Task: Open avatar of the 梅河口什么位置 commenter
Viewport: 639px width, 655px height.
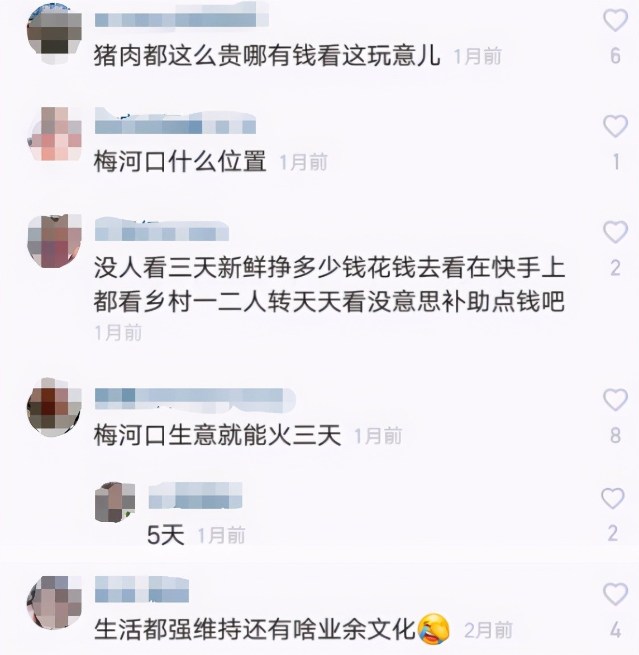Action: [x=54, y=134]
